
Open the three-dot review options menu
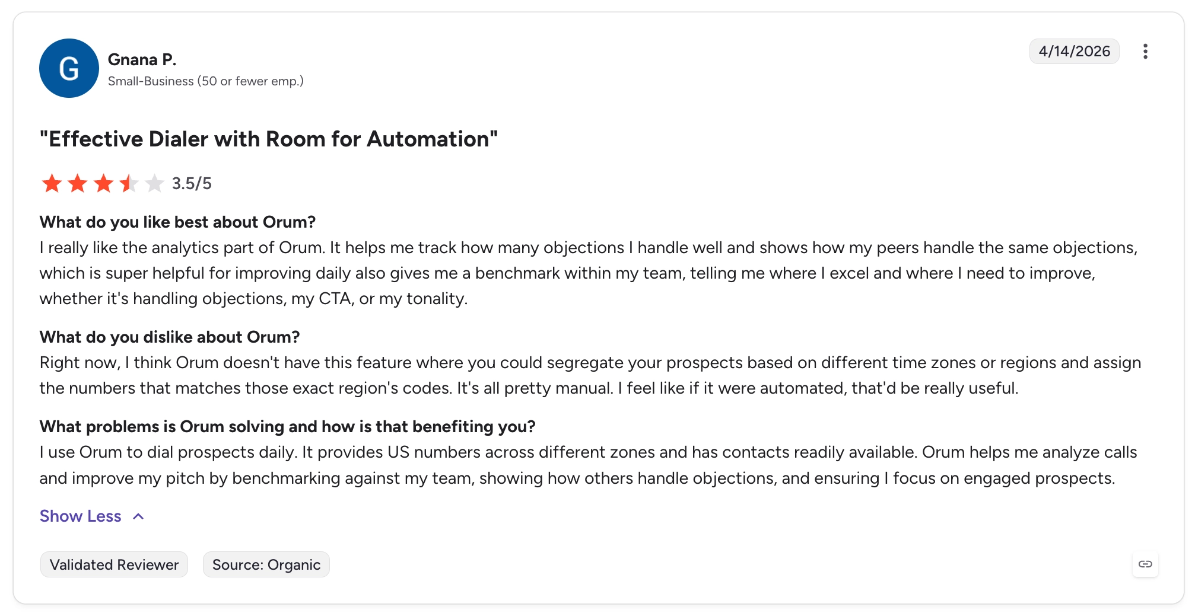coord(1145,52)
